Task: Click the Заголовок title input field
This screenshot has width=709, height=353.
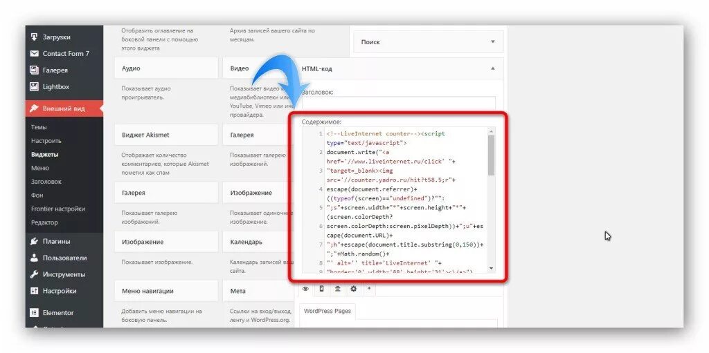Action: 398,102
